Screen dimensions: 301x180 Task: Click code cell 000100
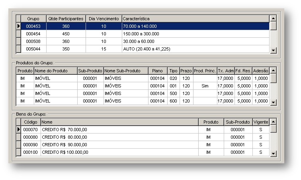(x=31, y=152)
